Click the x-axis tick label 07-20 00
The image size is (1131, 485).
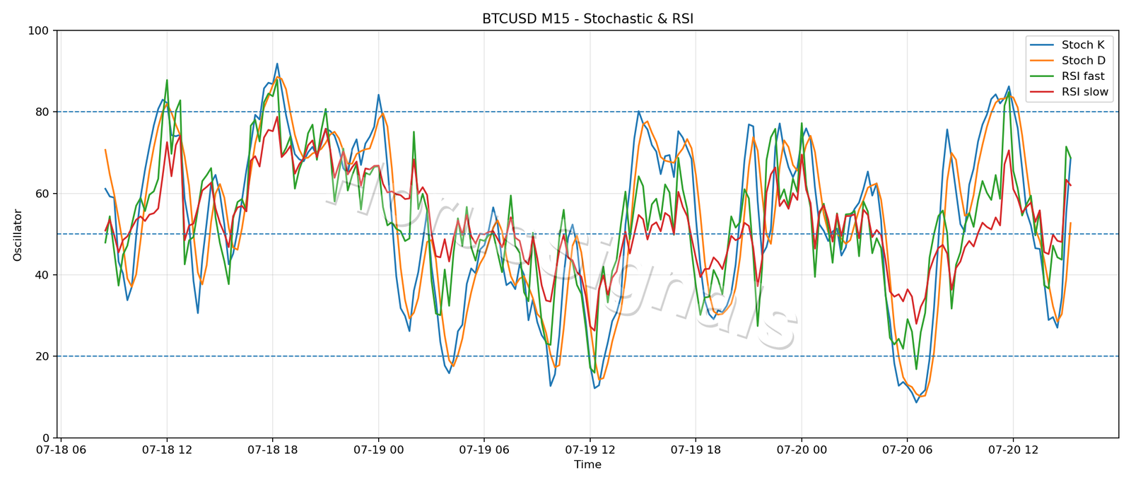pyautogui.click(x=801, y=450)
